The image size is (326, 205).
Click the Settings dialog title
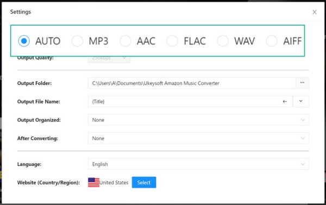pos(21,12)
